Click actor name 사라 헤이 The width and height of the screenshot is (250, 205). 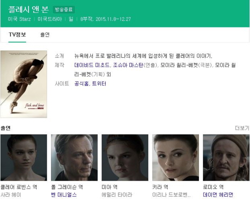pyautogui.click(x=11, y=195)
